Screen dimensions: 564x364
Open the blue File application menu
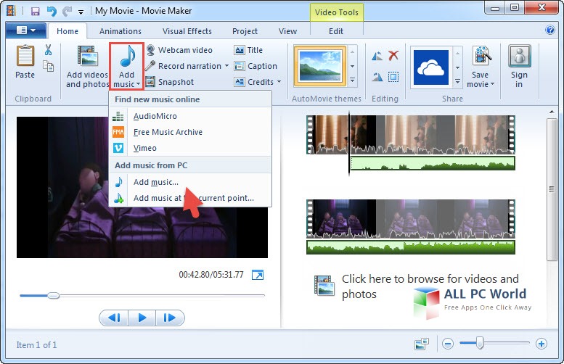(x=26, y=30)
